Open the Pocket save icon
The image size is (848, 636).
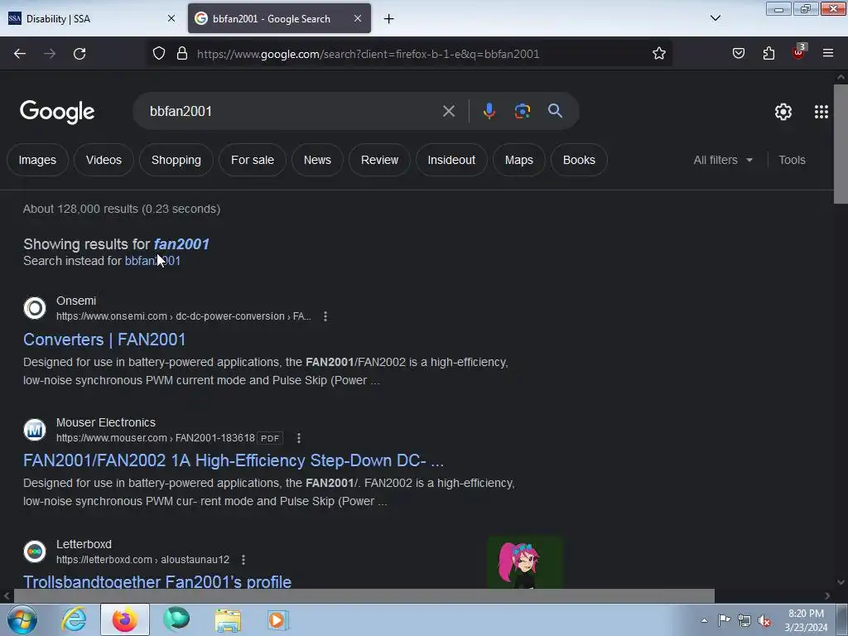739,54
